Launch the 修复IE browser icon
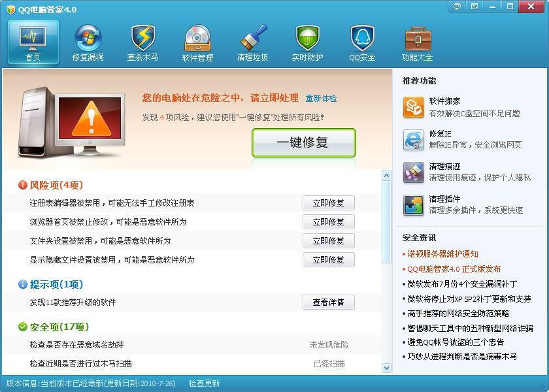Image resolution: width=549 pixels, height=392 pixels. [x=414, y=140]
